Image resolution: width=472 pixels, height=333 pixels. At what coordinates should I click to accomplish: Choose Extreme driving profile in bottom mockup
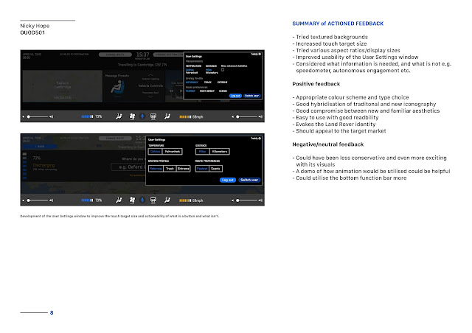tap(184, 169)
